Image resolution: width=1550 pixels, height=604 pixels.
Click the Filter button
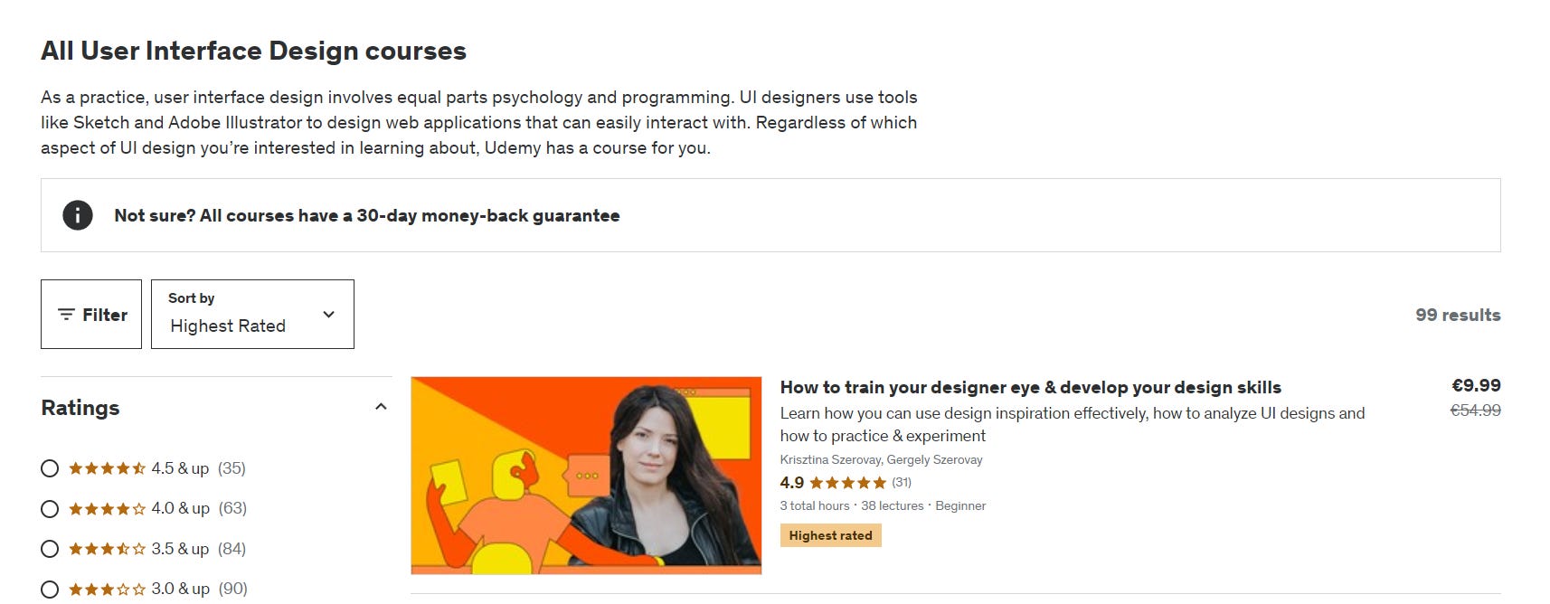click(91, 314)
